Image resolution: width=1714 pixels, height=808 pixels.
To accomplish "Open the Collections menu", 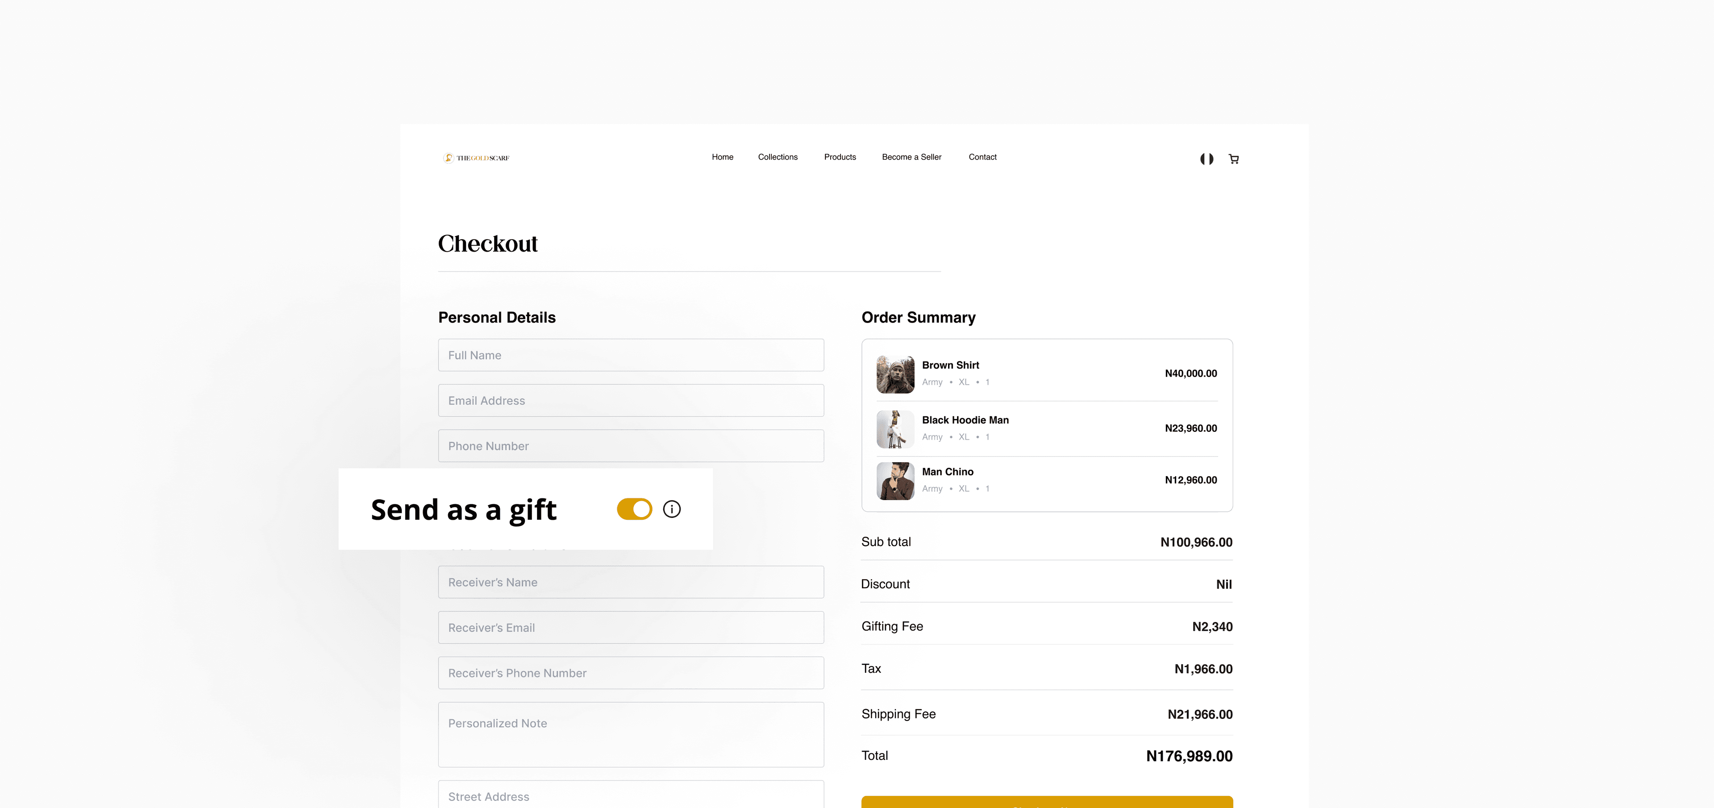I will click(777, 157).
